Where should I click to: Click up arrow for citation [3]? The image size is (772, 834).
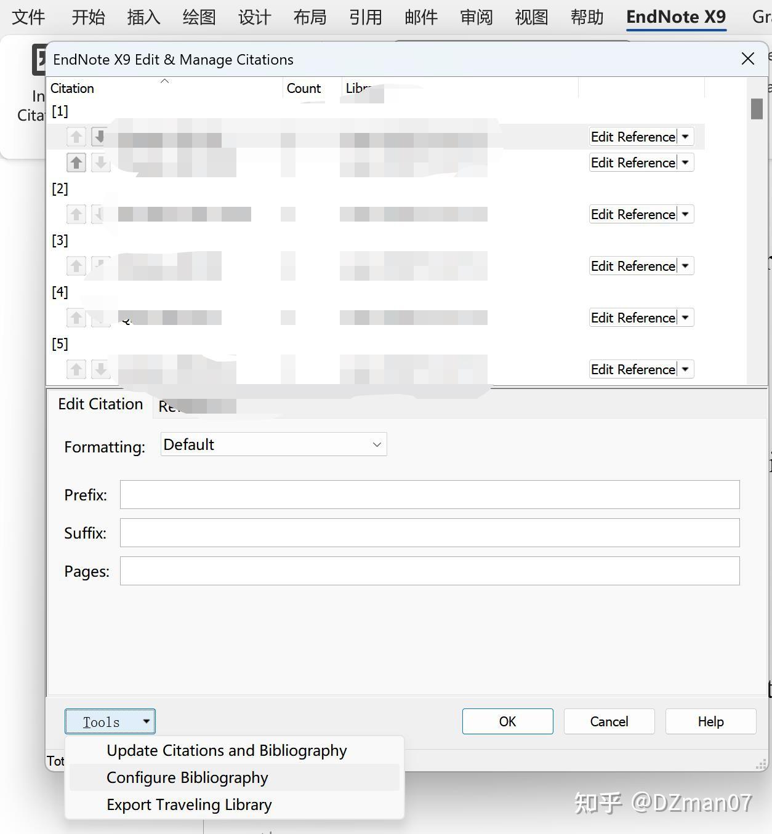coord(76,266)
